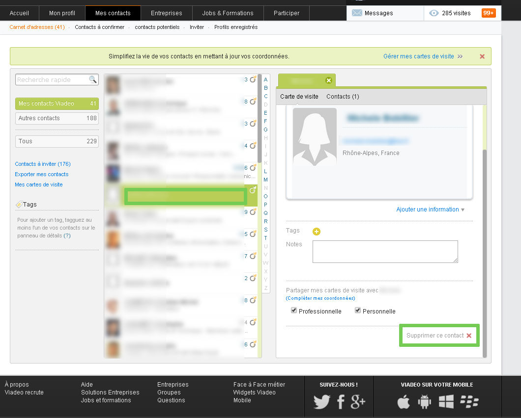This screenshot has width=521, height=418.
Task: Click the Google+ footer icon
Action: pos(358,402)
